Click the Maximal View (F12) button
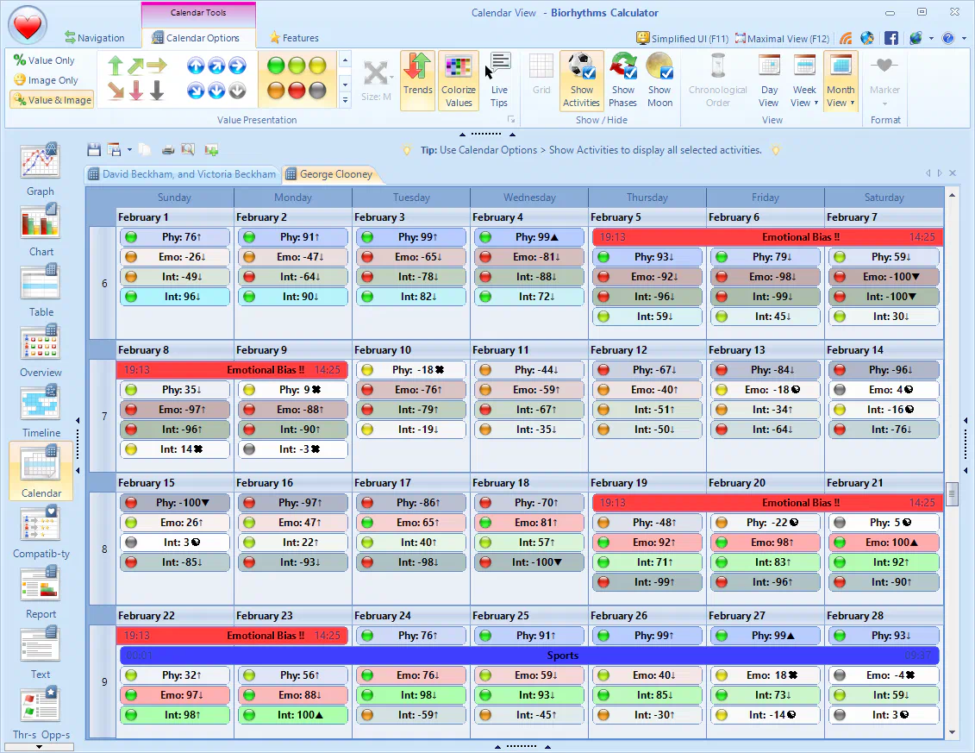Viewport: 975px width, 753px height. pos(781,38)
